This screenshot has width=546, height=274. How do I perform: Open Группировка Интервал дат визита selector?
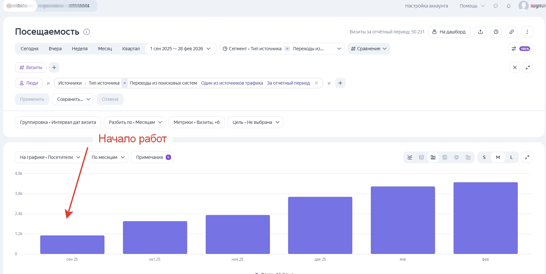tap(58, 122)
